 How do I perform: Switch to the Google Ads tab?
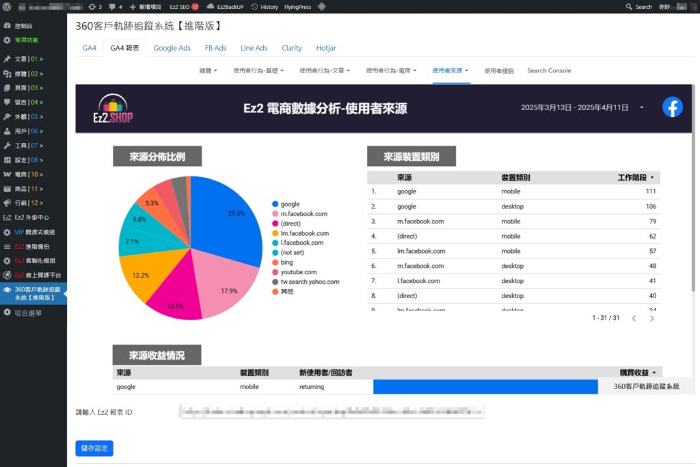pos(172,48)
